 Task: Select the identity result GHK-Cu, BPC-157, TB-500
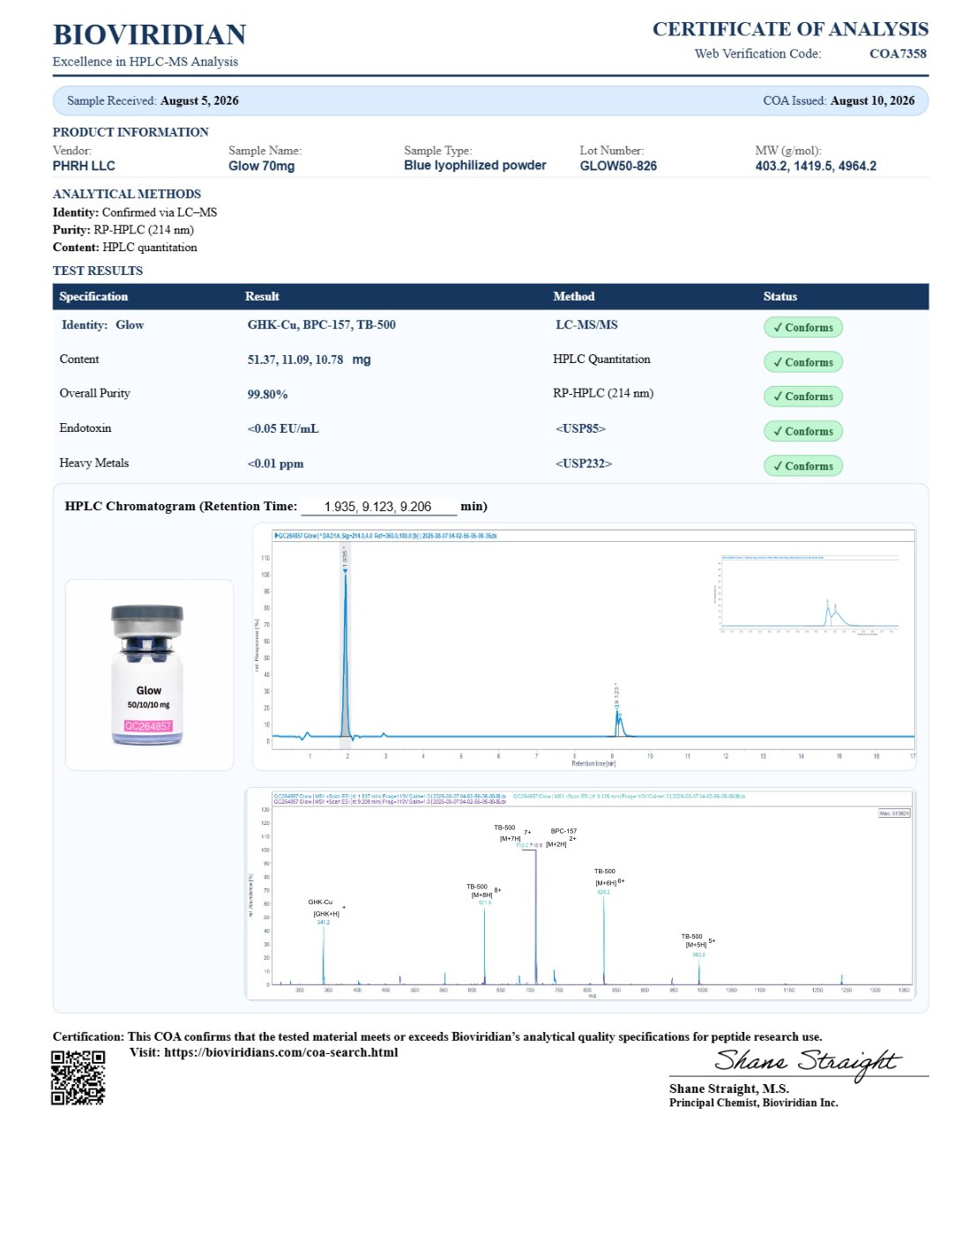pos(322,324)
